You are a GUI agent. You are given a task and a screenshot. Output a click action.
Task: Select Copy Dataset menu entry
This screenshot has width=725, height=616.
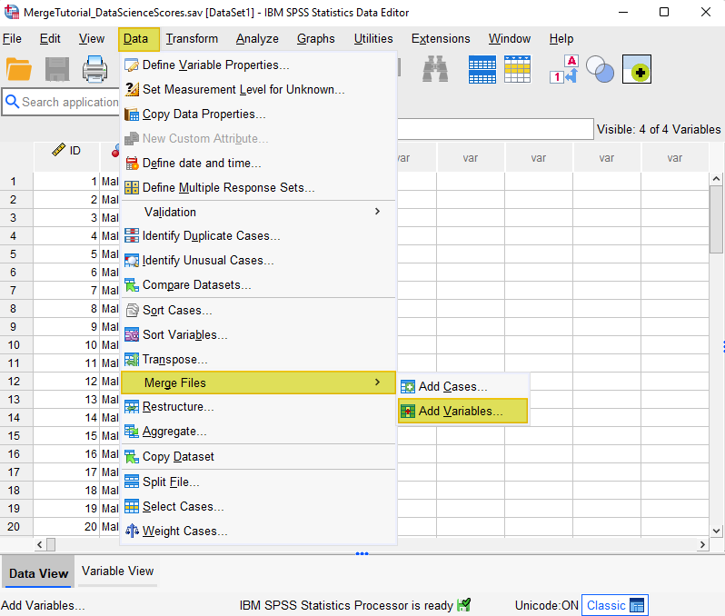[x=258, y=457]
